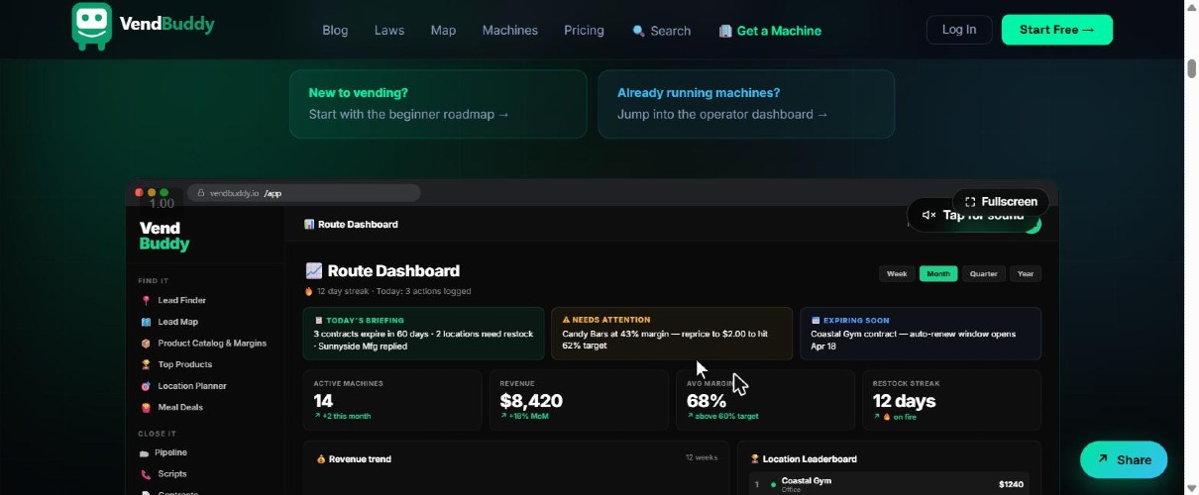Click the Fullscreen button on the demo
This screenshot has width=1199, height=495.
pos(1001,201)
